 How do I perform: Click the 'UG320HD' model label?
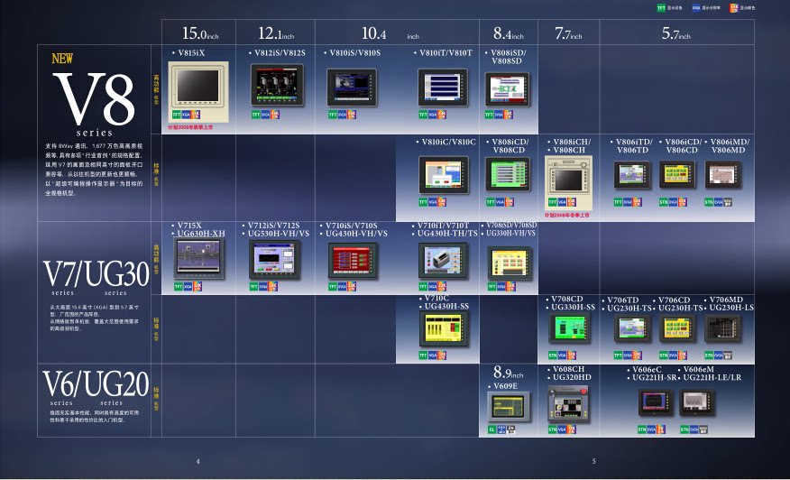[x=572, y=377]
